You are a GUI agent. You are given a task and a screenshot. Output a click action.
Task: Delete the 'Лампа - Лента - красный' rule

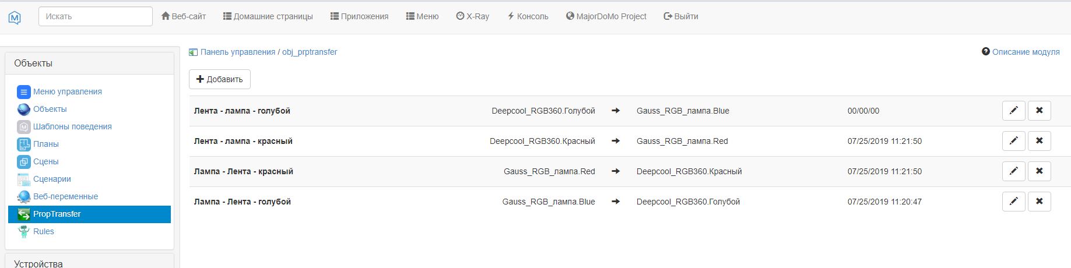[1039, 171]
